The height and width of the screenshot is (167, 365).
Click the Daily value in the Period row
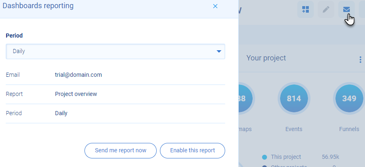(x=61, y=113)
